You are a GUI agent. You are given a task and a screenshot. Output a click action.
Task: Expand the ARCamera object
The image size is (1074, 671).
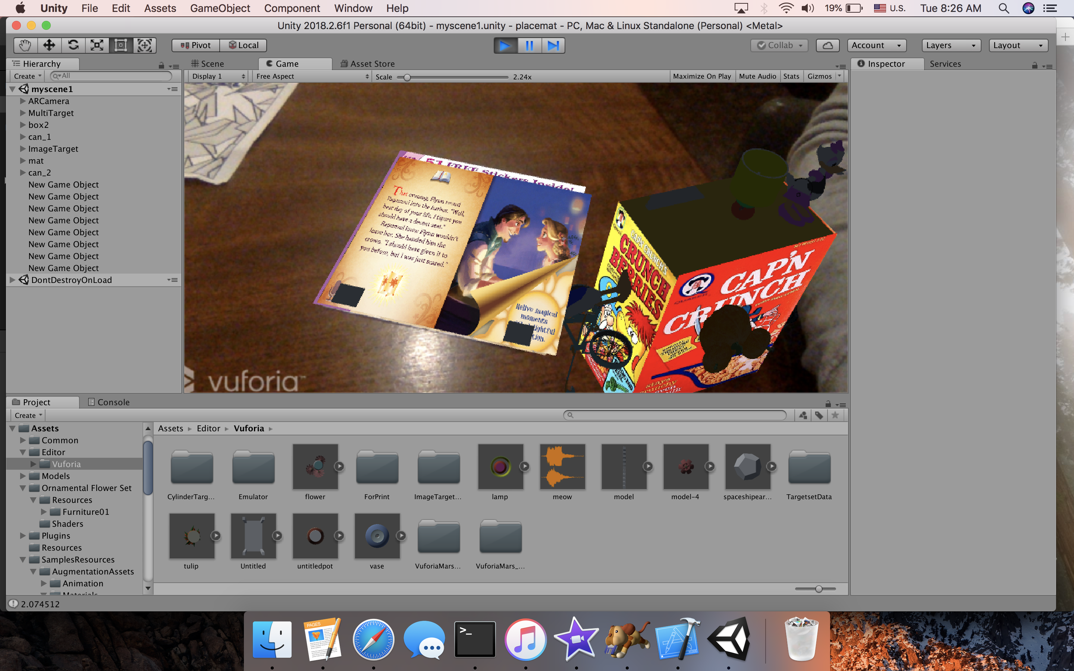pyautogui.click(x=23, y=101)
